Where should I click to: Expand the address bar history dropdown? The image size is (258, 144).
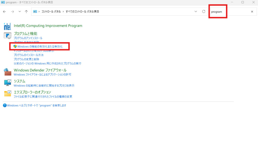[x=196, y=12]
